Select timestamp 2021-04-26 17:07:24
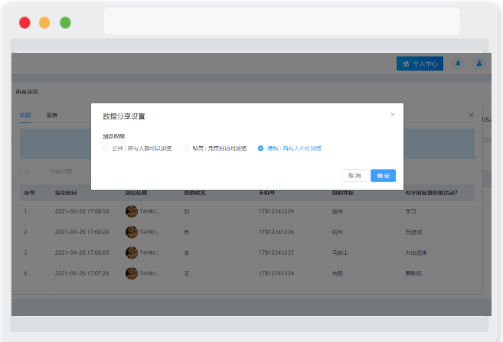The width and height of the screenshot is (503, 342). [82, 273]
